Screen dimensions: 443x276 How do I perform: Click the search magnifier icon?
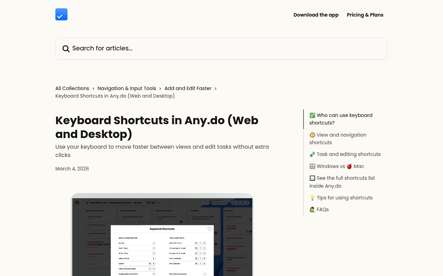[66, 49]
